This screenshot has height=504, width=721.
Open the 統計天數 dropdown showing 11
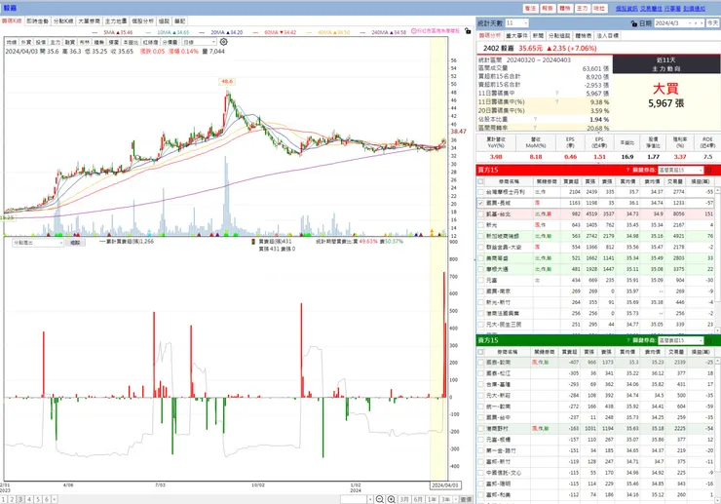click(516, 23)
